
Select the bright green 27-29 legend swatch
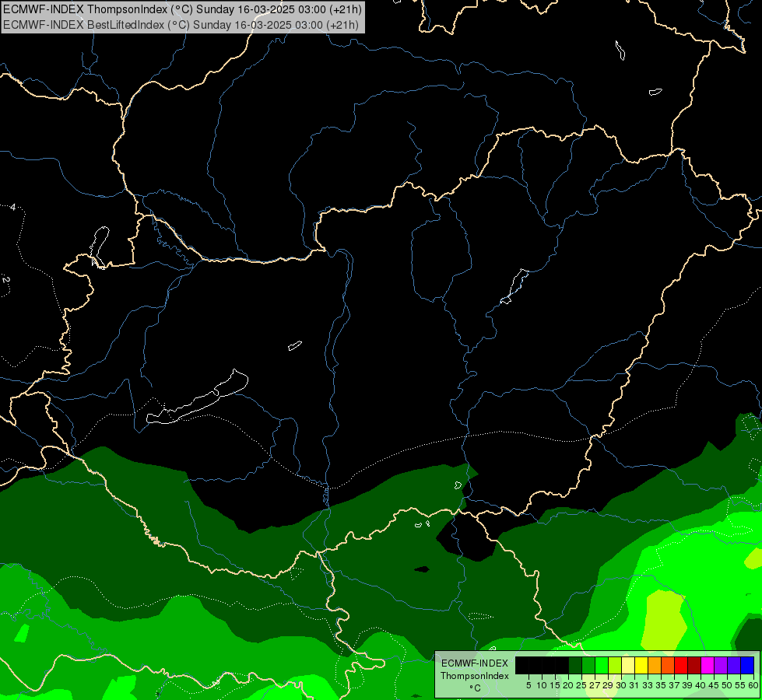(602, 665)
